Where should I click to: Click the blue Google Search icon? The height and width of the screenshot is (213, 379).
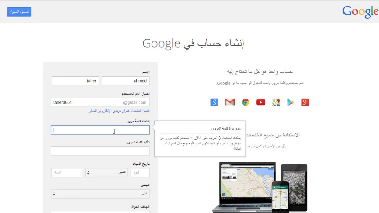[x=214, y=102]
